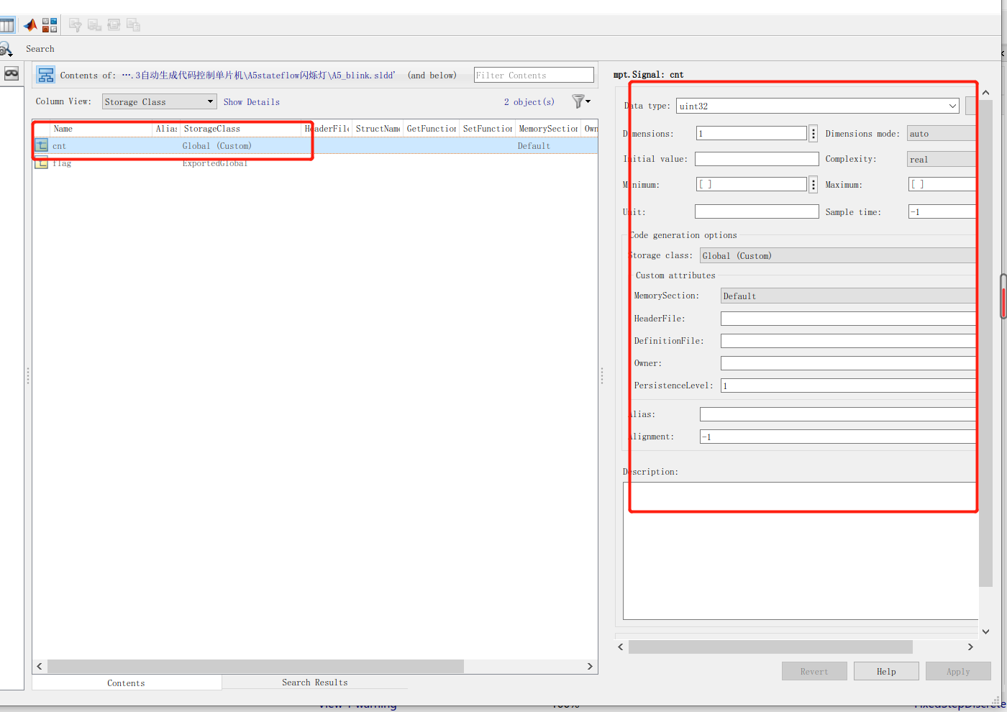Click the Search label in toolbar
Viewport: 1007px width, 712px height.
click(40, 49)
